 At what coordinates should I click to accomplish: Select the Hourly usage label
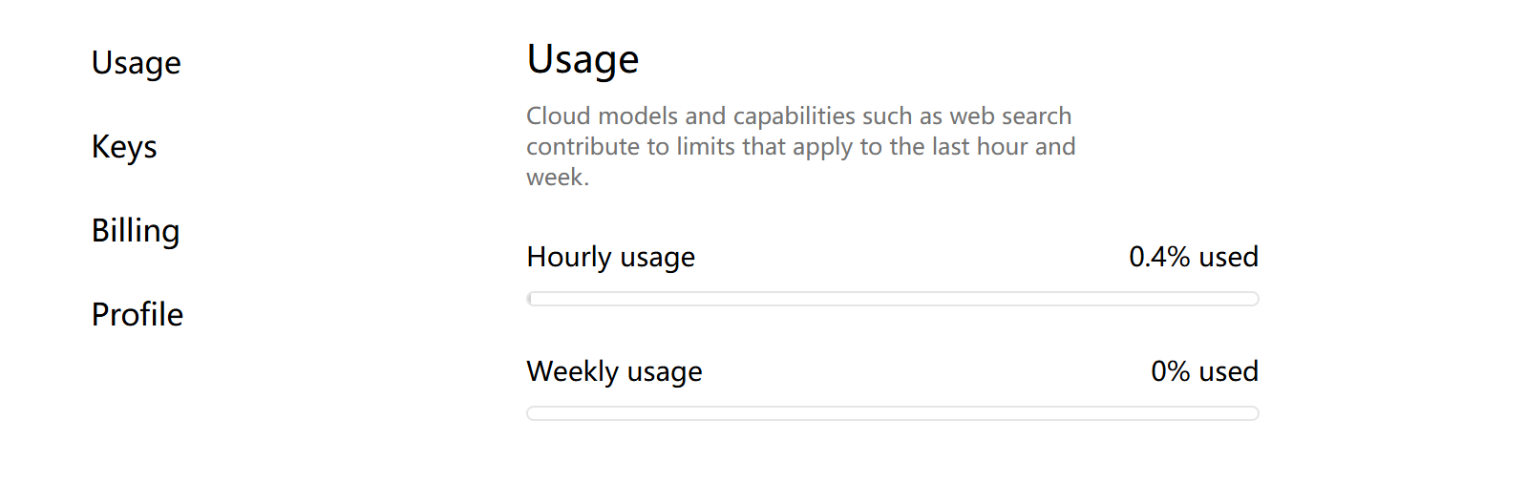[611, 258]
